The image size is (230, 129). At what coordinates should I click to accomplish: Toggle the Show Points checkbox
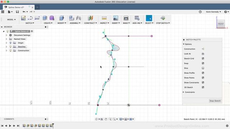pos(203,78)
